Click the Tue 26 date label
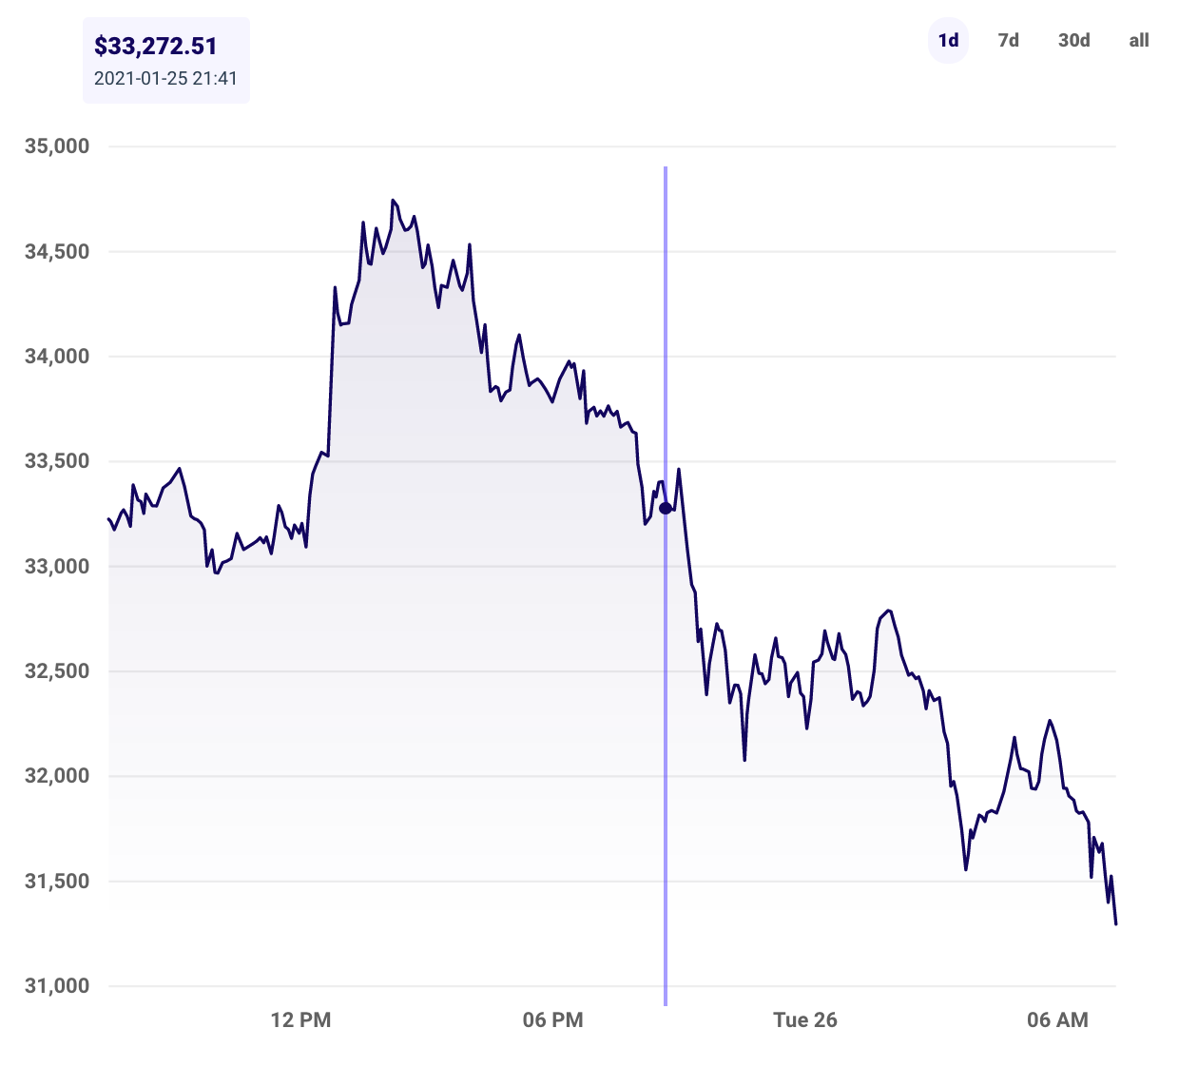The image size is (1198, 1067). coord(806,1019)
